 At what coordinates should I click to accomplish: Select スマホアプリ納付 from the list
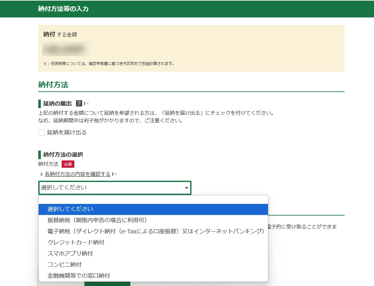point(153,254)
